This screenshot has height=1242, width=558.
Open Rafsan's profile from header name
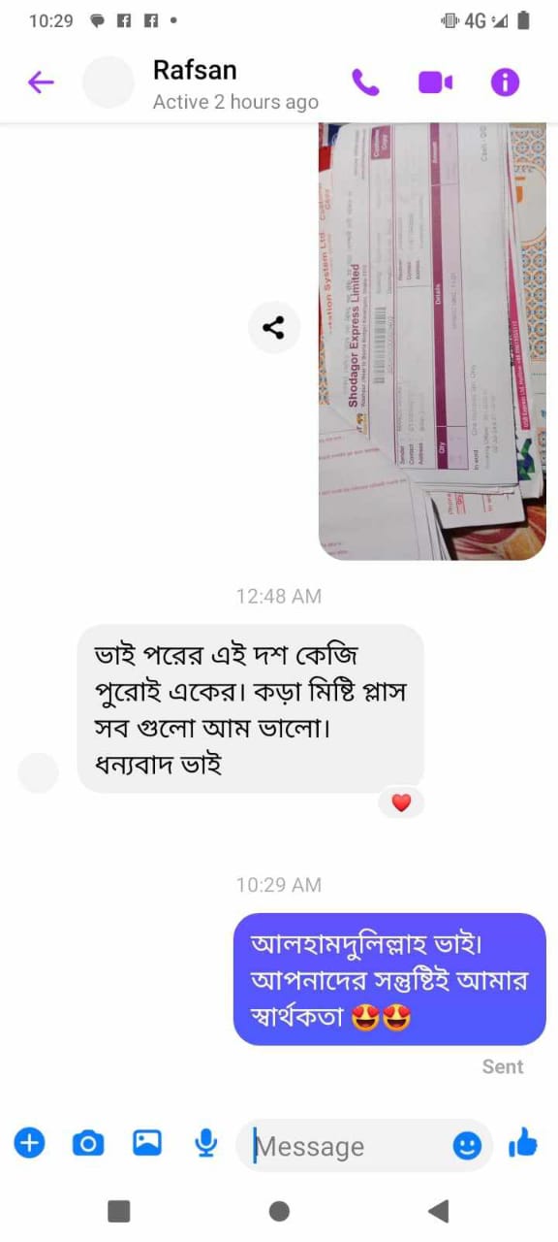coord(195,70)
